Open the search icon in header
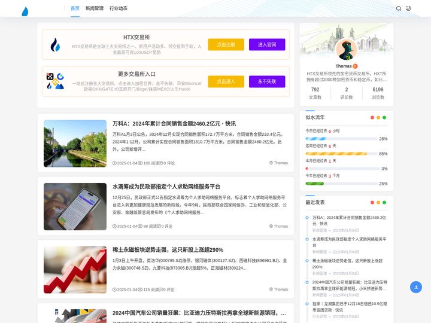The height and width of the screenshot is (323, 431). point(398,8)
